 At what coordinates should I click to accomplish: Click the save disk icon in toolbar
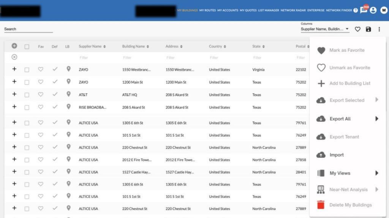pos(368,29)
